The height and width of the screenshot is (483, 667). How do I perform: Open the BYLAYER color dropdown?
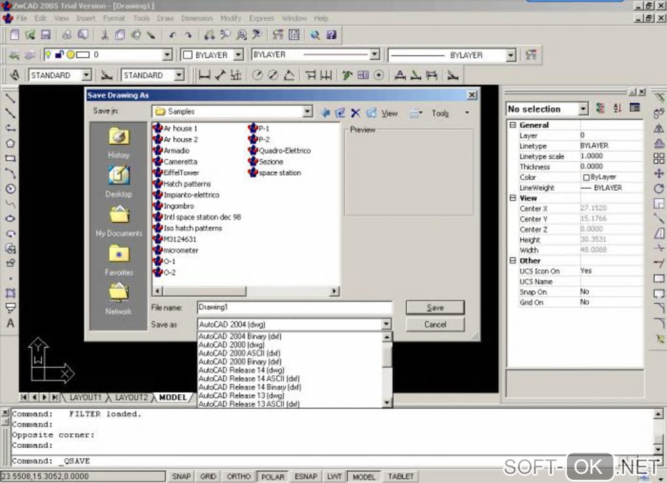coord(239,55)
